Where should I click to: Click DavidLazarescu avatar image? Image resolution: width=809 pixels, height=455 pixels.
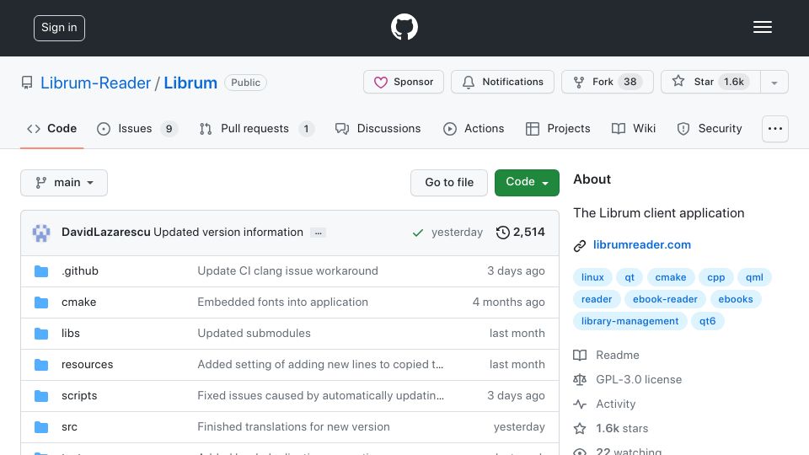(x=41, y=233)
